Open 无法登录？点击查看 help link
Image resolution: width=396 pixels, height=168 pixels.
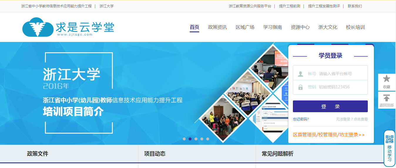pos(352,119)
